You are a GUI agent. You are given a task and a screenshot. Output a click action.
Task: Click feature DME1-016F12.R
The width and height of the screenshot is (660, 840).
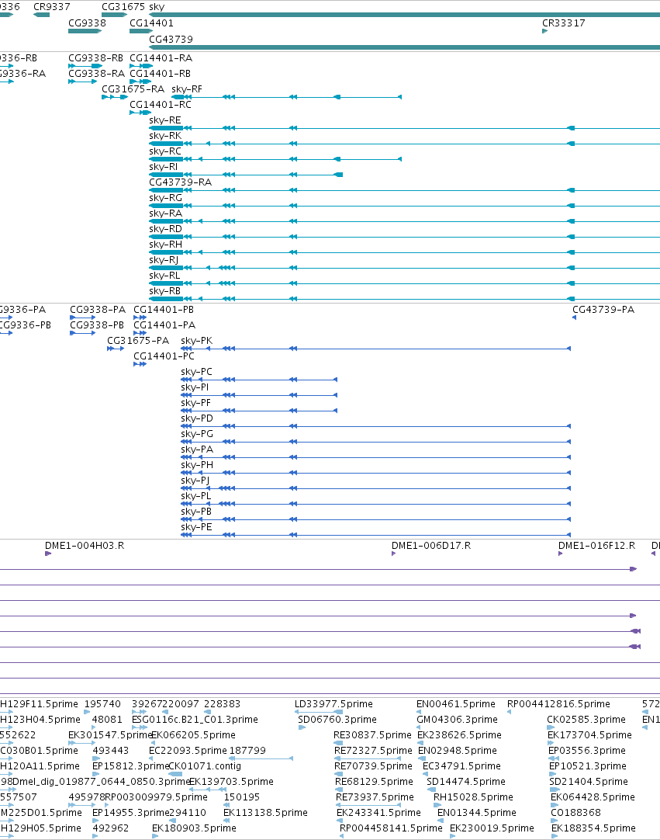597,546
